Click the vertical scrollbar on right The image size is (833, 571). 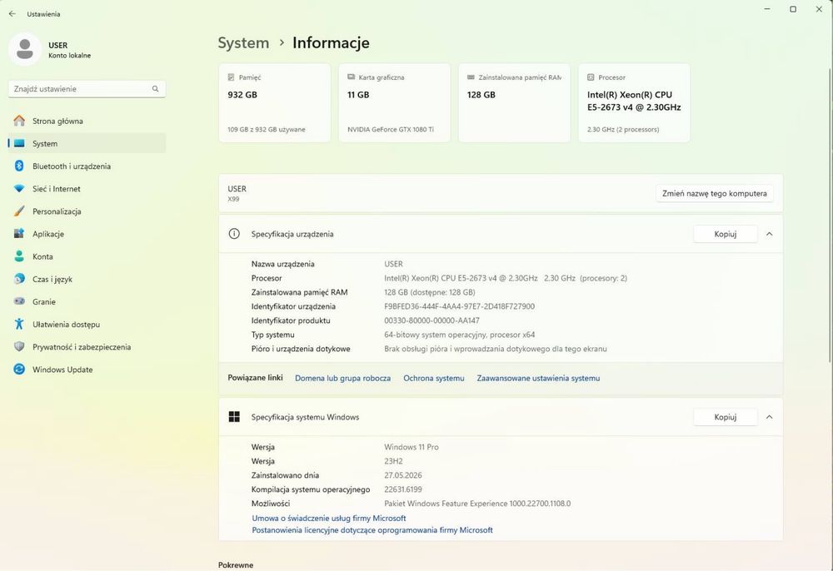tap(830, 215)
